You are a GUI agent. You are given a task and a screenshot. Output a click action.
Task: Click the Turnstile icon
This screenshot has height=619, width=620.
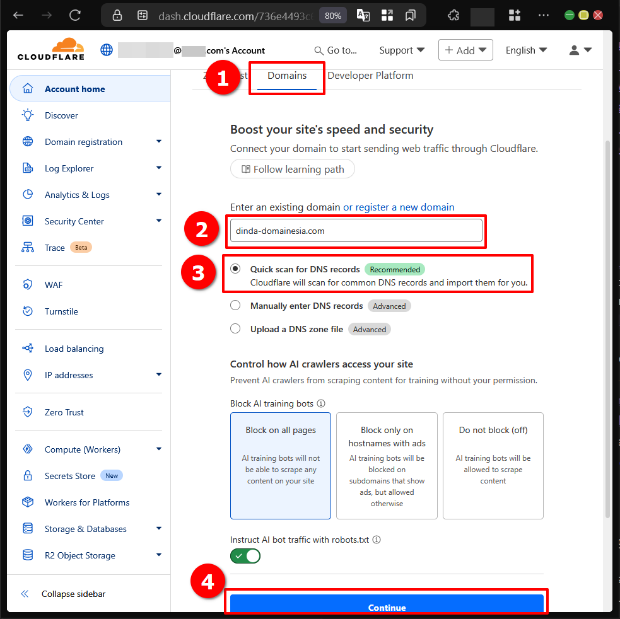(x=28, y=311)
